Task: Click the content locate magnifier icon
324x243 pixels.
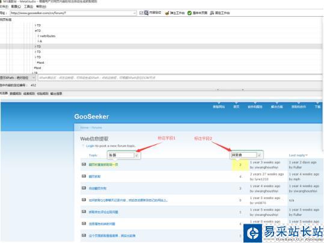Action: coord(146,13)
